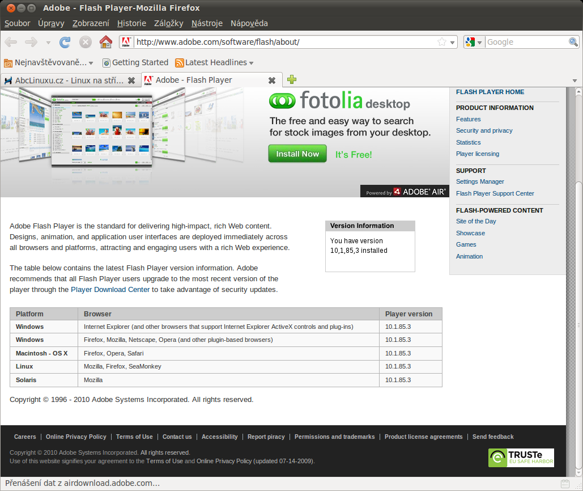Image resolution: width=583 pixels, height=491 pixels.
Task: Open the Security and privacy link
Action: tap(484, 130)
